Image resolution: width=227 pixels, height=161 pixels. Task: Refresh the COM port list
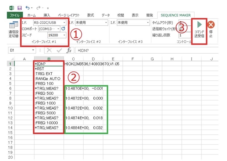point(63,29)
